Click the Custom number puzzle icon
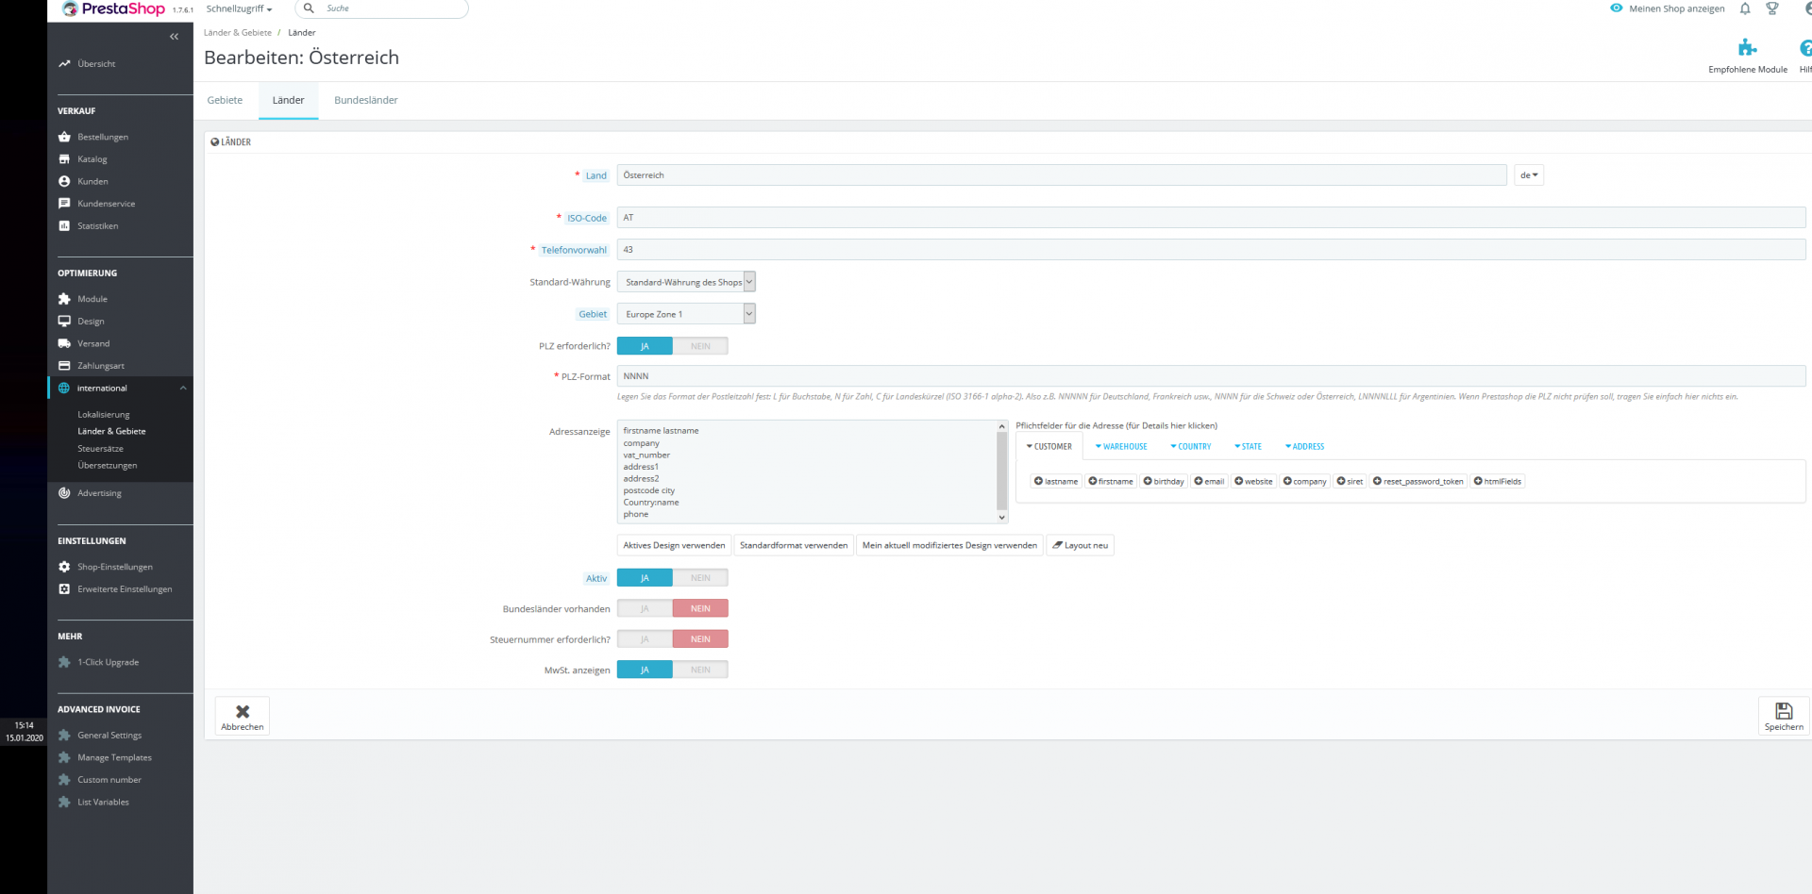 coord(64,780)
